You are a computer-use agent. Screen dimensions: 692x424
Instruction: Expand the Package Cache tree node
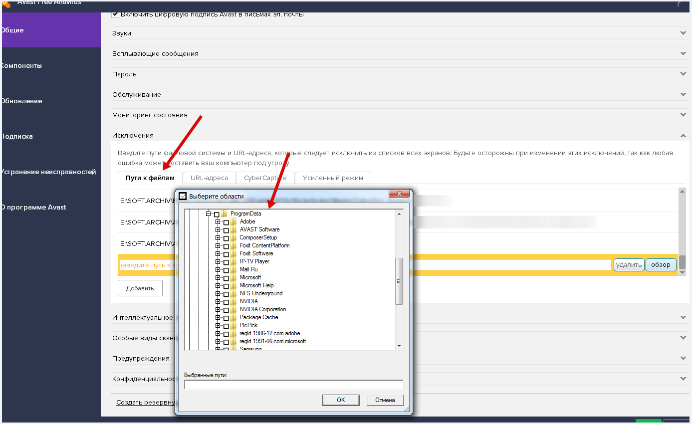[218, 317]
